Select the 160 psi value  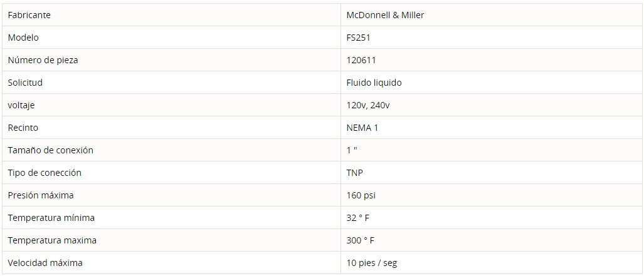click(361, 196)
